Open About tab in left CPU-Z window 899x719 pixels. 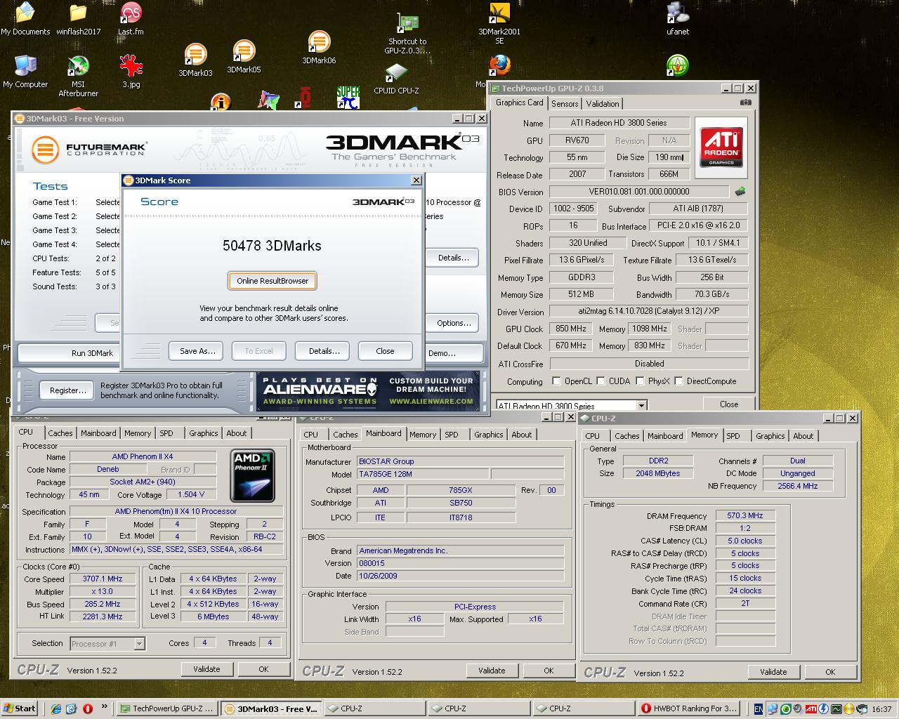point(236,433)
